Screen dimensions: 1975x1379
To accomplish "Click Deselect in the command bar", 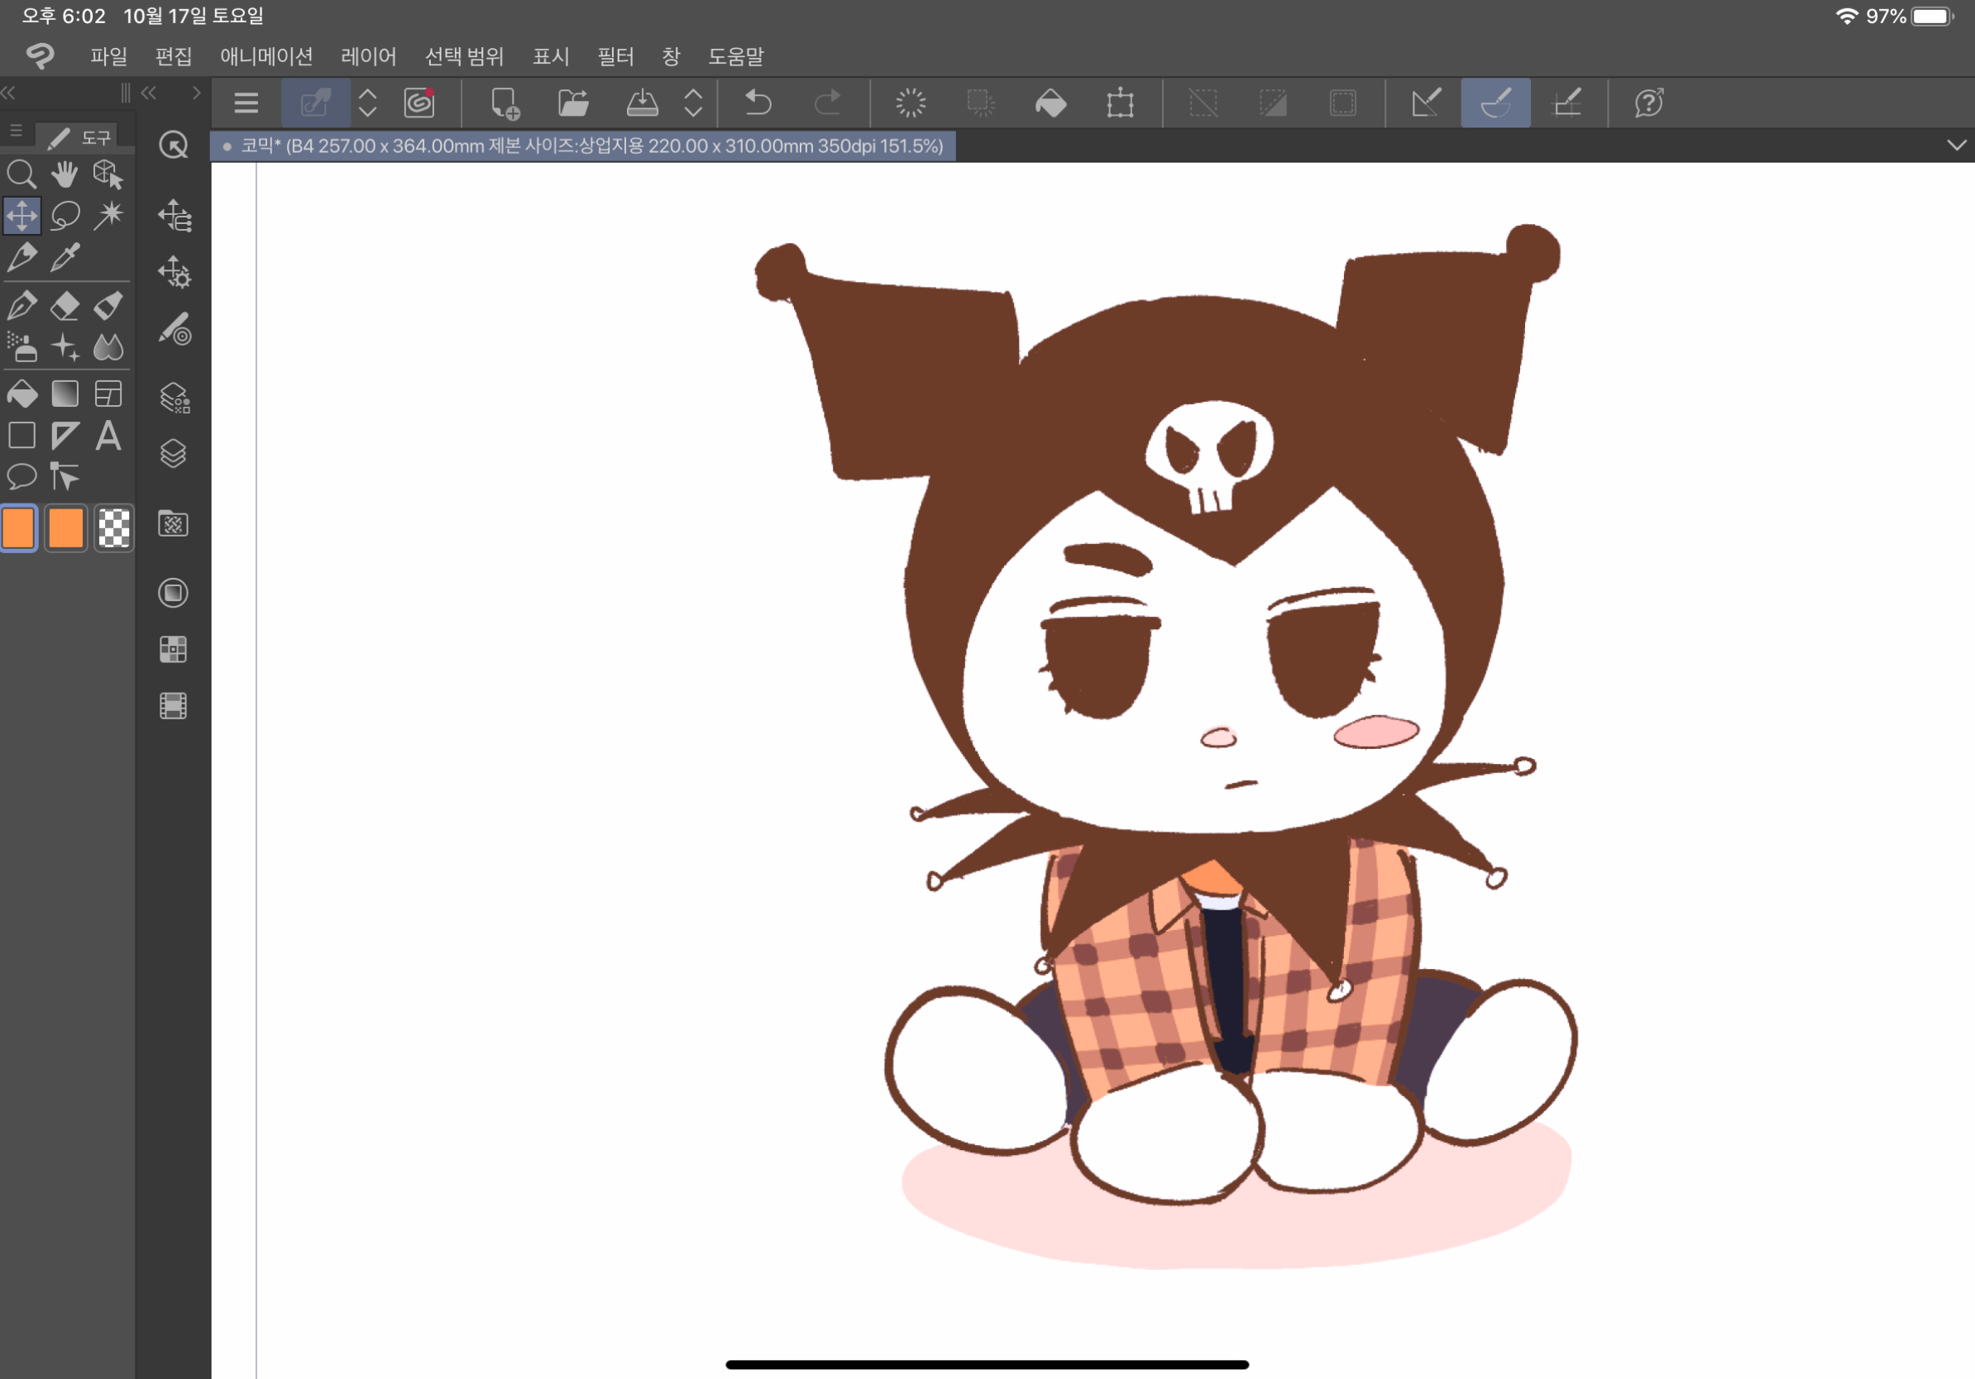I will [x=1203, y=103].
